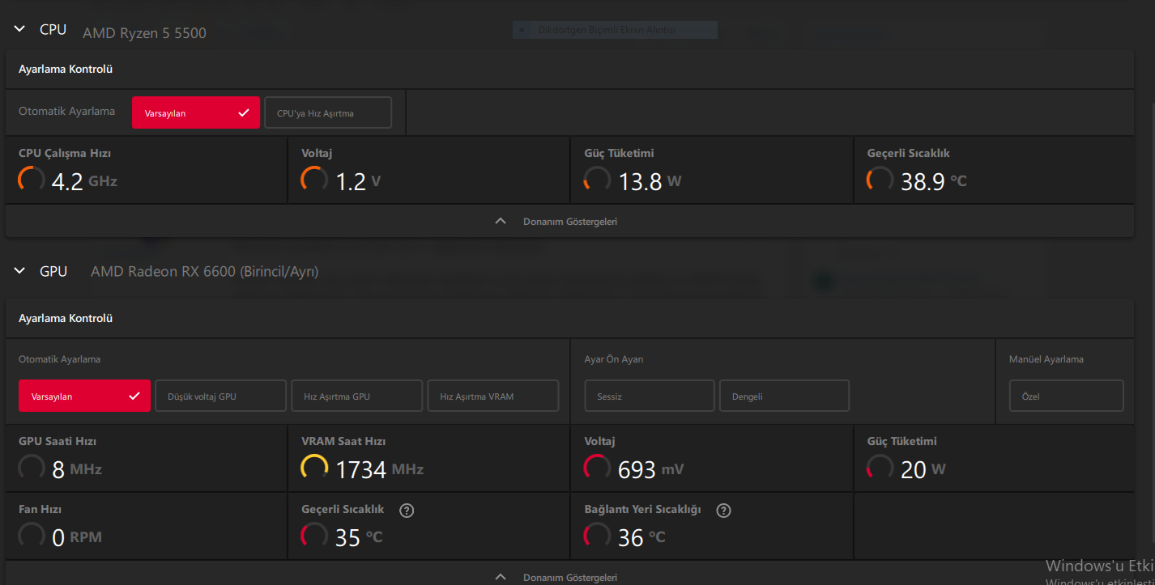This screenshot has width=1155, height=585.
Task: Click the 13.8 W power value
Action: (x=650, y=181)
